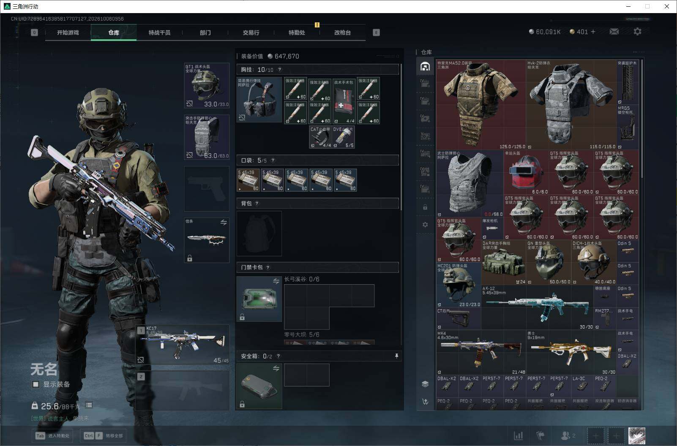Toggle the 显示装备 checkbox
This screenshot has height=446, width=677.
(x=35, y=384)
